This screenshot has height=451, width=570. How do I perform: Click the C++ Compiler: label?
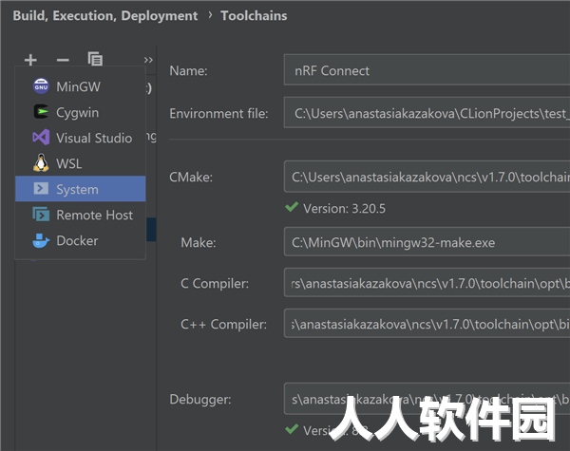(x=223, y=324)
